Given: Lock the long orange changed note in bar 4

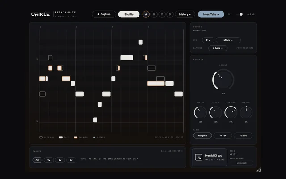Looking at the screenshot, I should (156, 84).
